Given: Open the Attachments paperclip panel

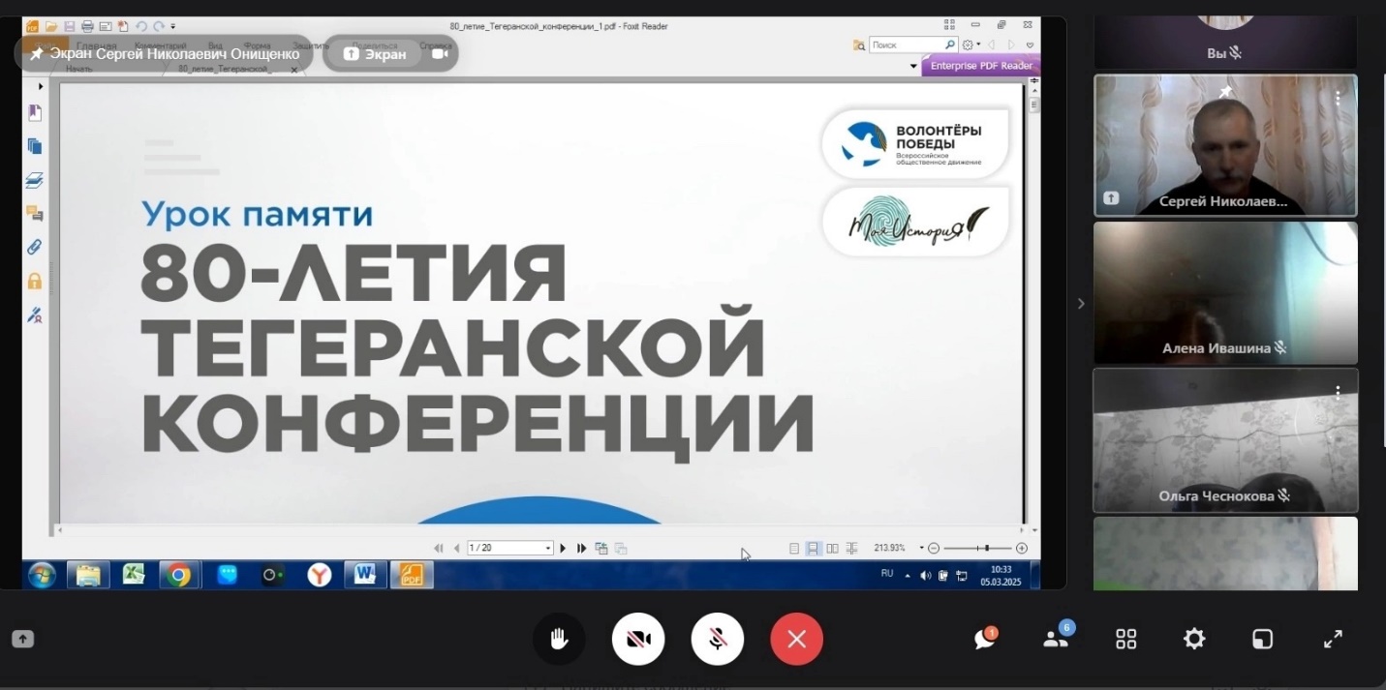Looking at the screenshot, I should click(35, 247).
